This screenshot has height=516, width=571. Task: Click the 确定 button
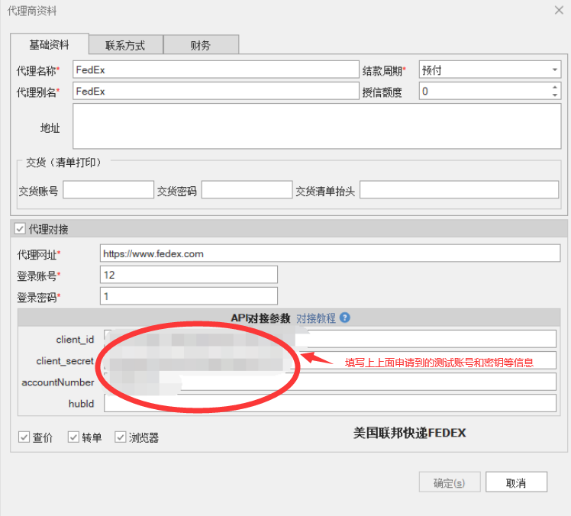(x=449, y=482)
